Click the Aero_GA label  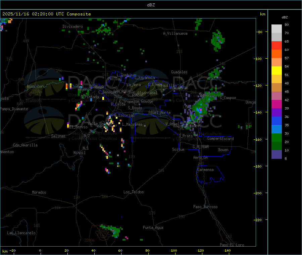coord(201,157)
